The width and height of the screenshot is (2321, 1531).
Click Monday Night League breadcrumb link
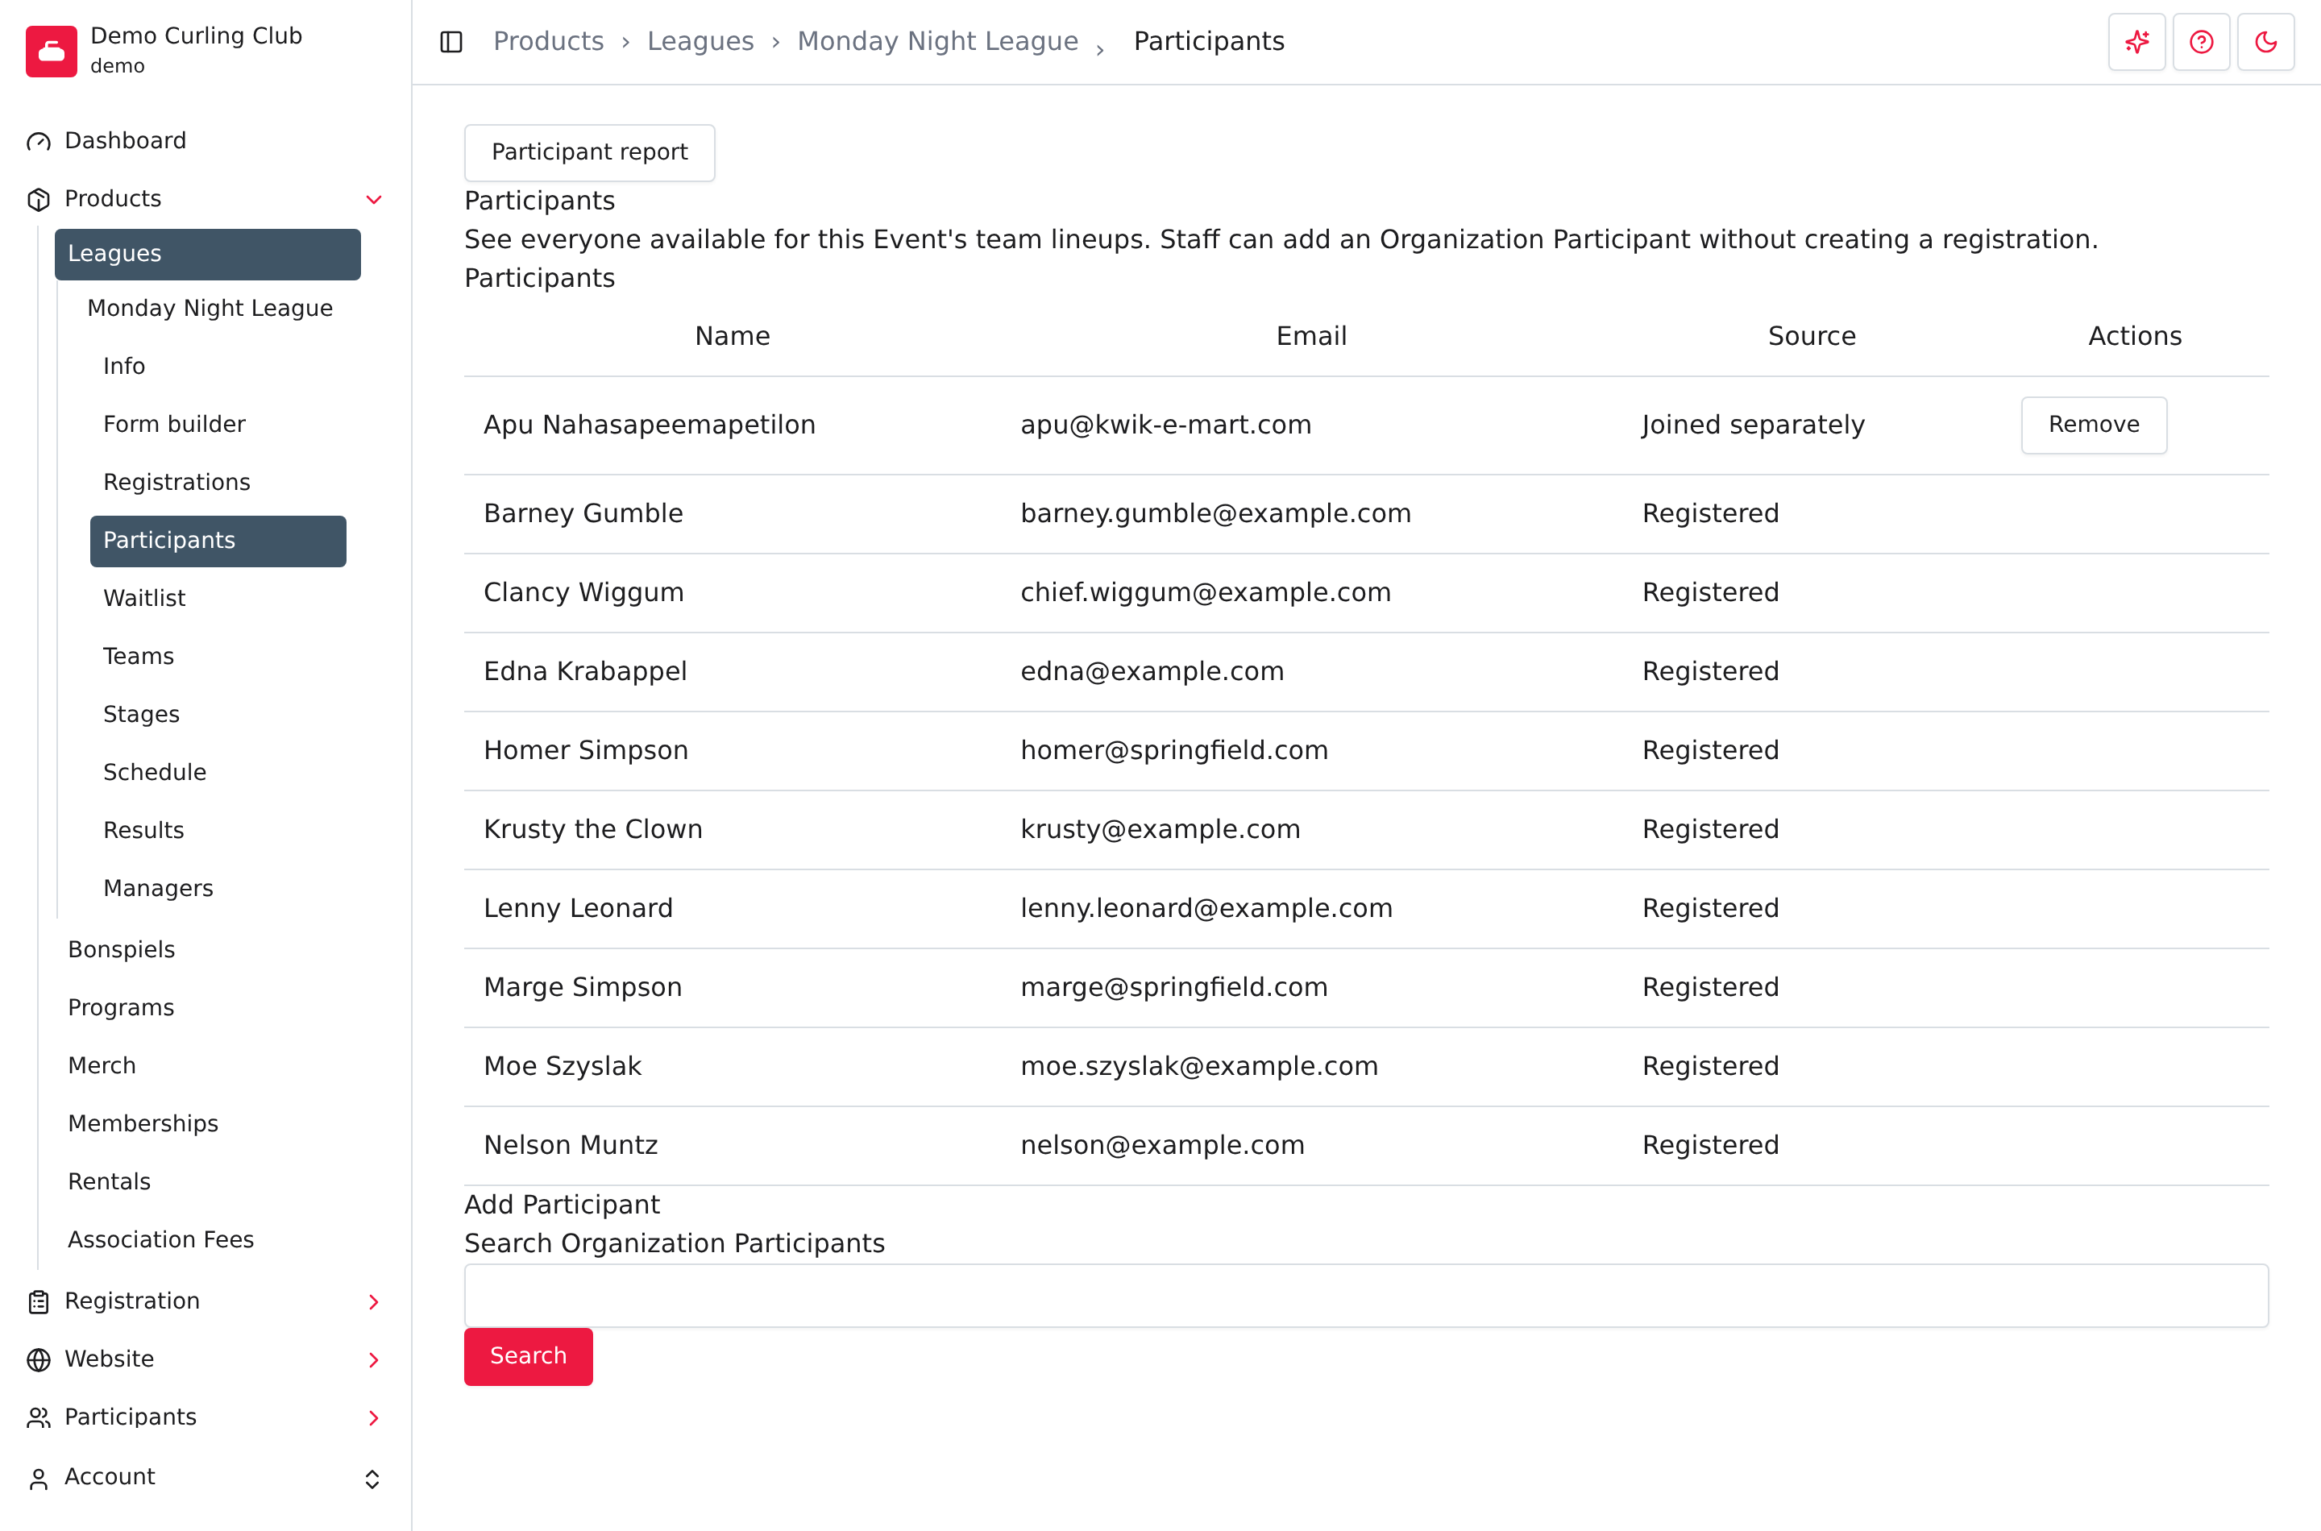tap(937, 41)
